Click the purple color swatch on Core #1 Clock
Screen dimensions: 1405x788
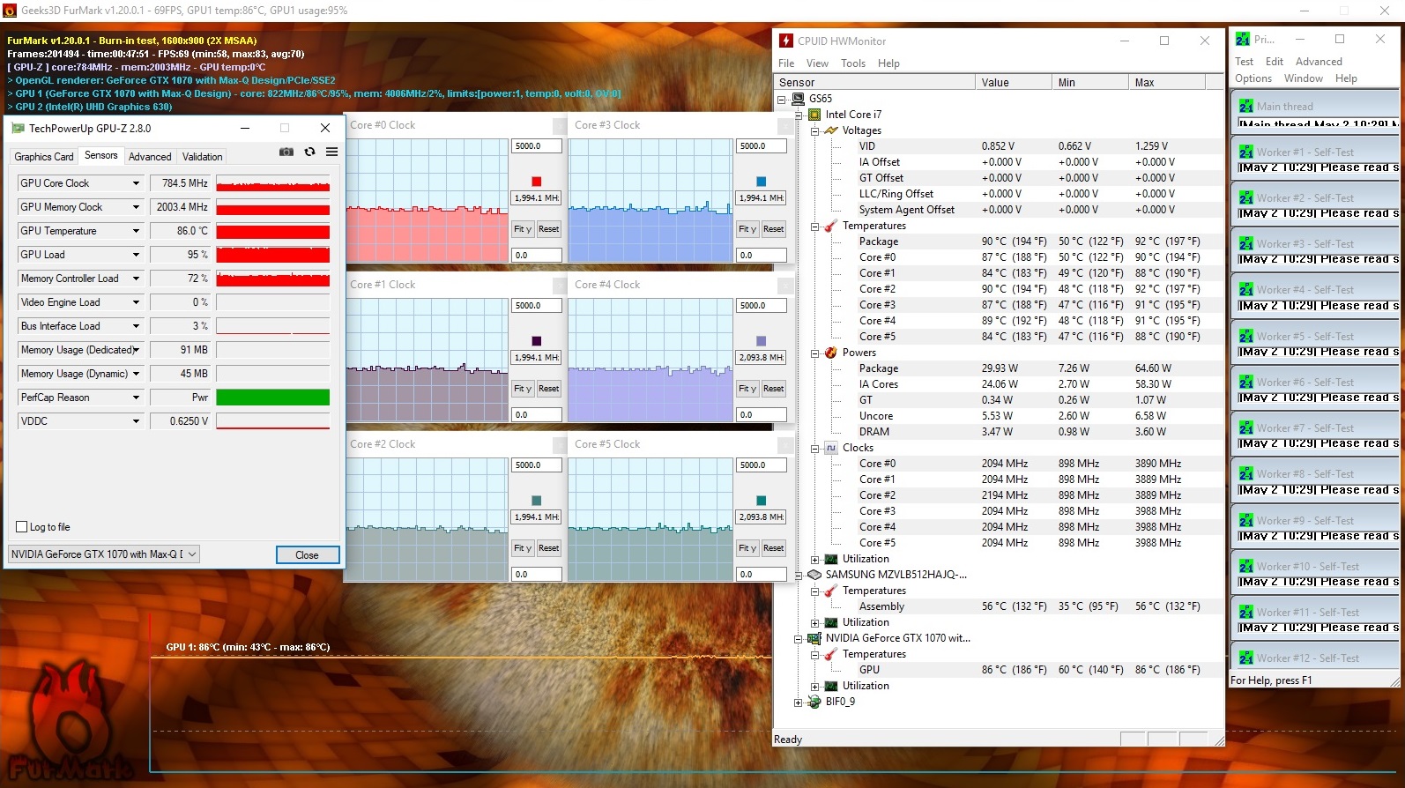point(536,341)
